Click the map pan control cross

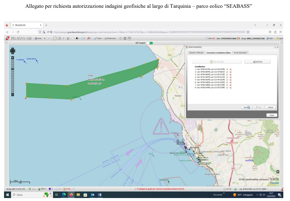point(13,51)
